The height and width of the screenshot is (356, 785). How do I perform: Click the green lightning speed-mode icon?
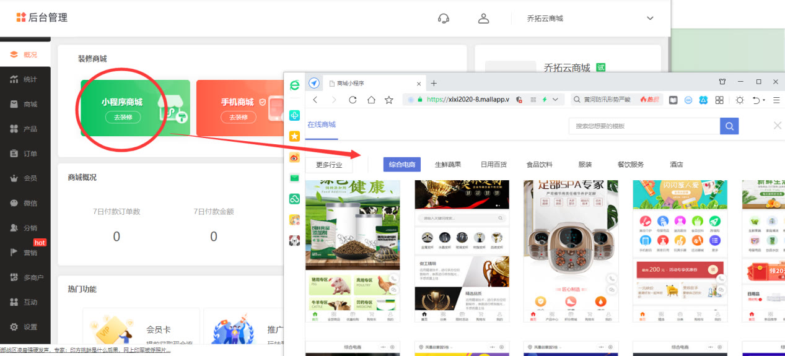tap(545, 100)
